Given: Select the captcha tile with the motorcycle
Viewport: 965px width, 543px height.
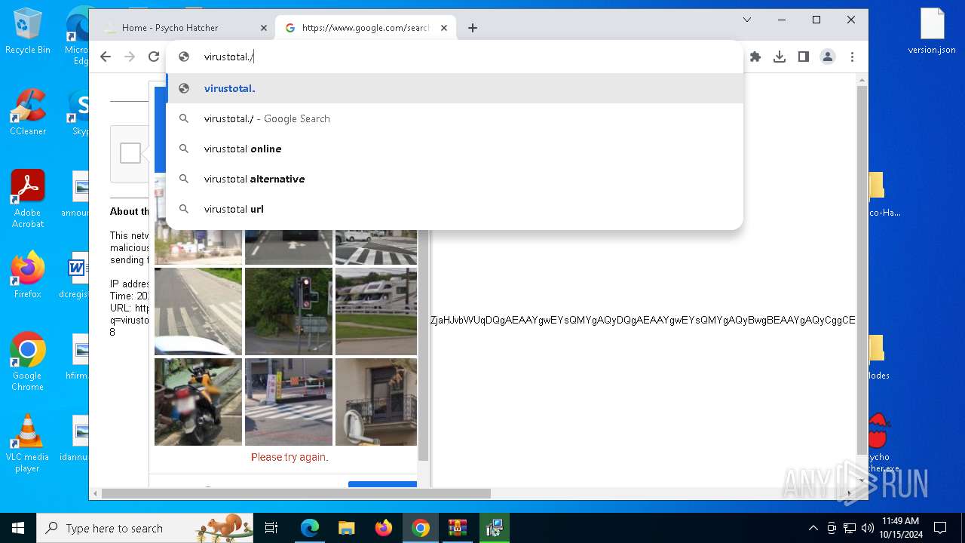Looking at the screenshot, I should click(198, 401).
